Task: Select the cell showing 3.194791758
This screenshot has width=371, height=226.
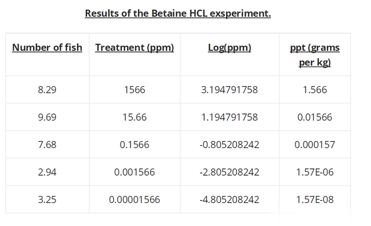Action: [230, 90]
